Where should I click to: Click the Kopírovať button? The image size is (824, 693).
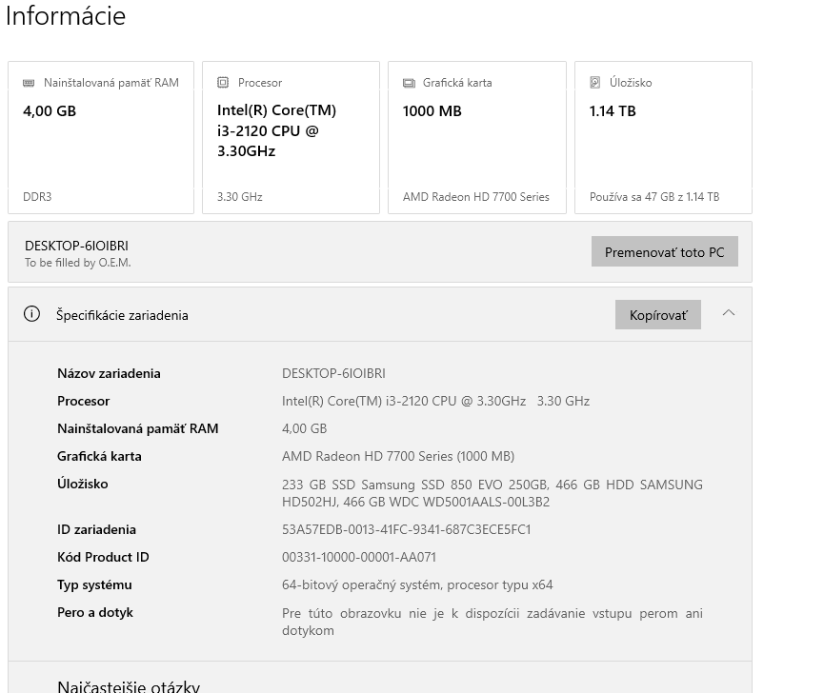tap(657, 314)
